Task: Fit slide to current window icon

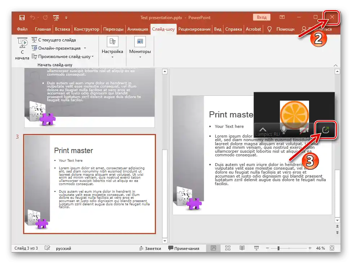Action: click(332, 248)
